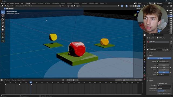Switch to Rendered viewport shading
This screenshot has height=97, width=173.
(139, 6)
